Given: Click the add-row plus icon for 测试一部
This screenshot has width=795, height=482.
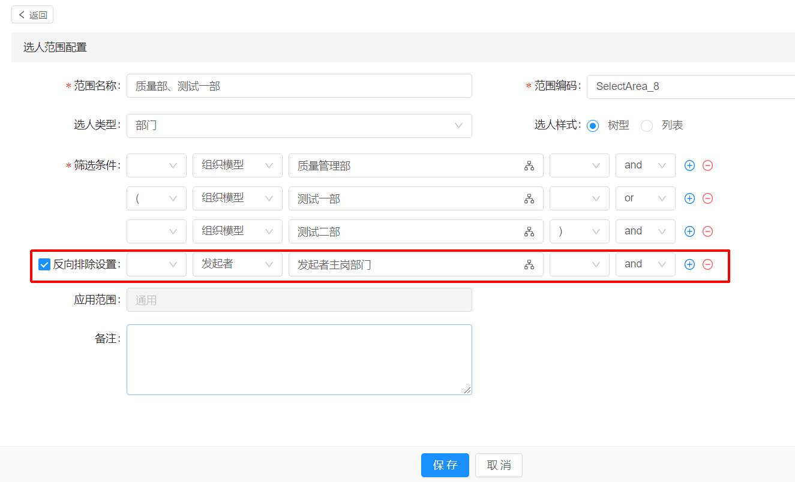Looking at the screenshot, I should coord(689,198).
